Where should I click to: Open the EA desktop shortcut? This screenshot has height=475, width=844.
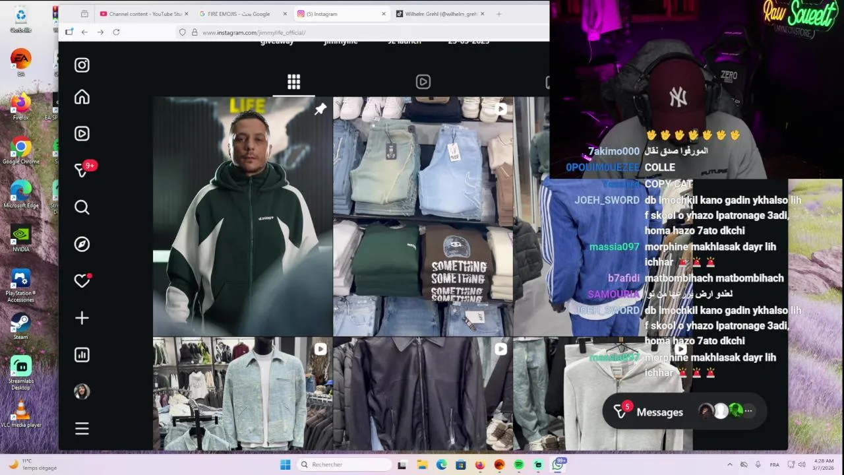coord(21,63)
